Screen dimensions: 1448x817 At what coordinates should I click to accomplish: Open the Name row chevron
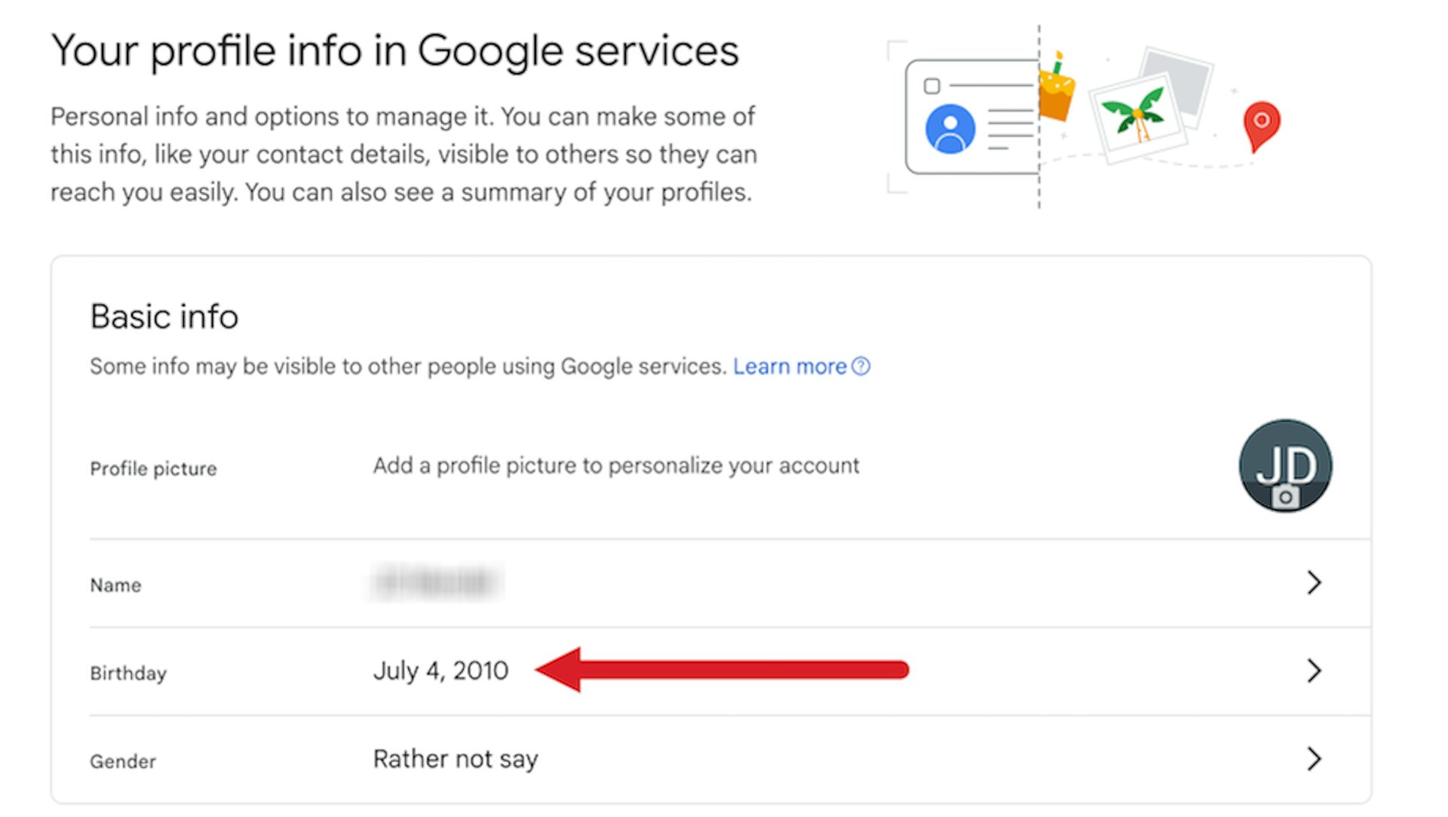coord(1314,582)
